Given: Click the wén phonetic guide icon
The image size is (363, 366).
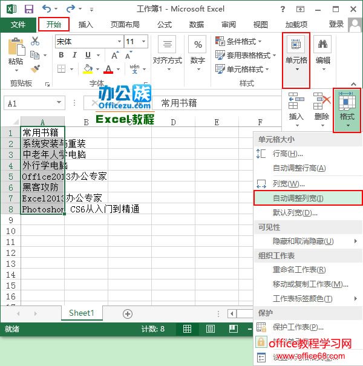Looking at the screenshot, I should [134, 69].
